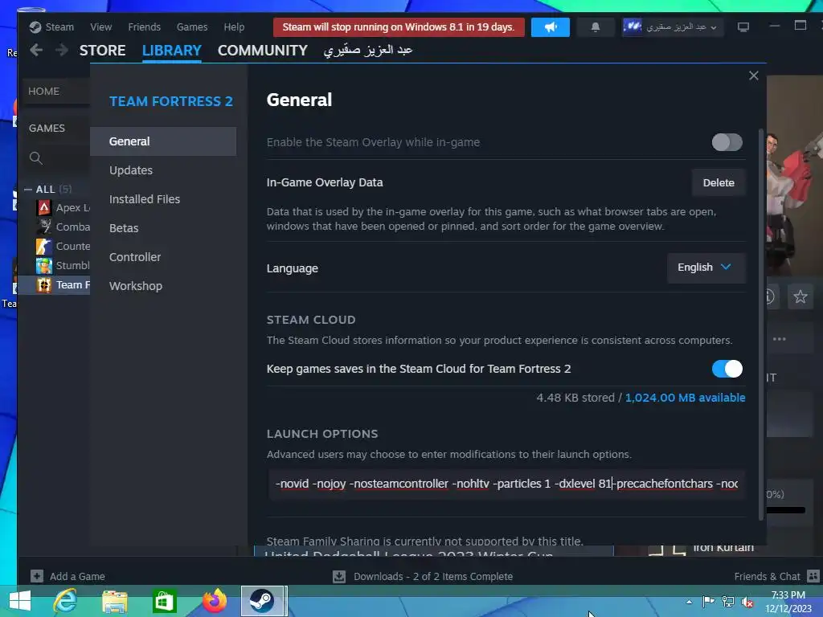This screenshot has height=617, width=823.
Task: Click the Windows 8.1 warning banner
Action: click(x=399, y=27)
